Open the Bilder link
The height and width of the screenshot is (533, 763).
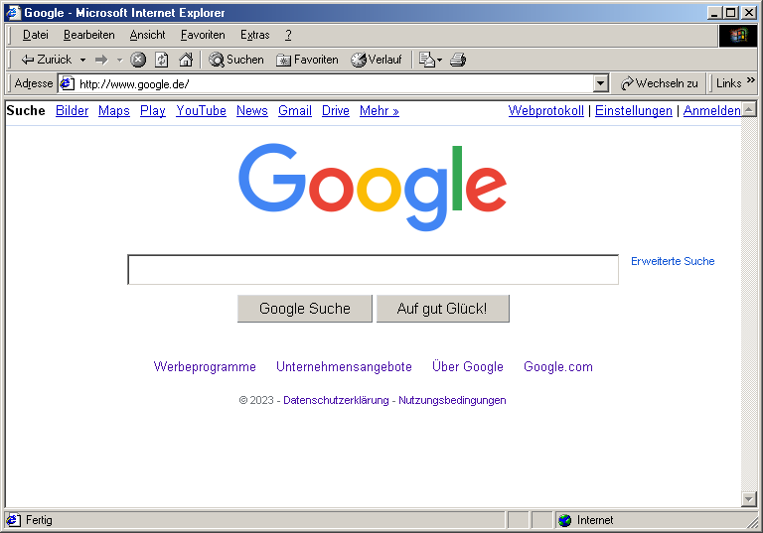(x=72, y=111)
